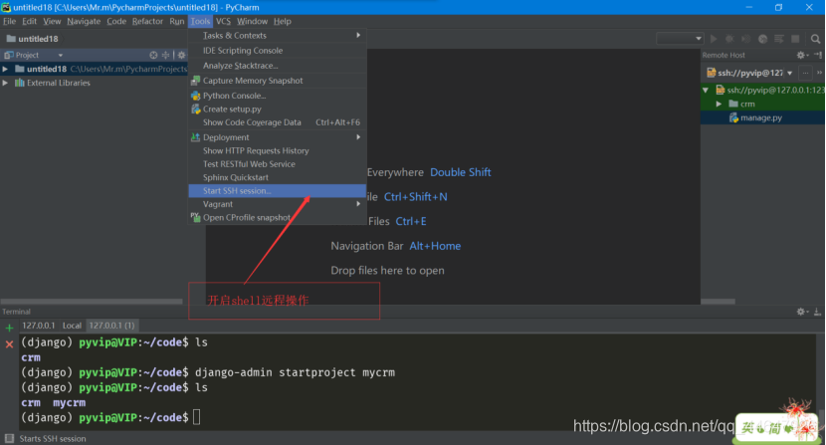Select Test RESTful Web Service menu item

point(277,164)
